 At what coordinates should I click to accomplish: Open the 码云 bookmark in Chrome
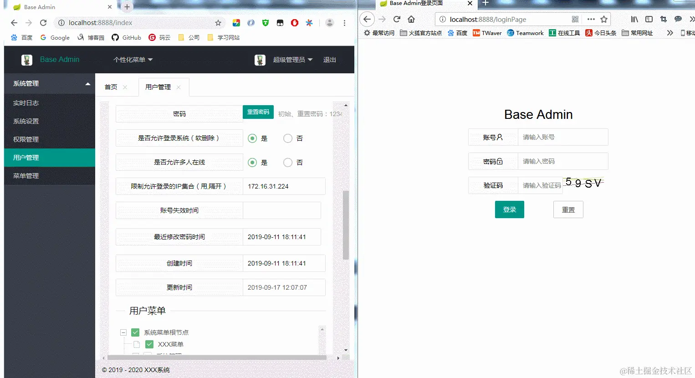tap(159, 37)
